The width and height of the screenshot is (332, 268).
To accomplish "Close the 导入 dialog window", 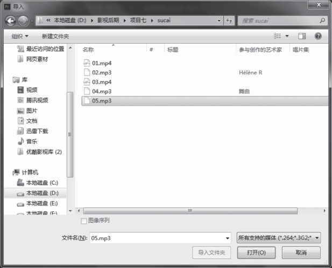I will [x=319, y=5].
